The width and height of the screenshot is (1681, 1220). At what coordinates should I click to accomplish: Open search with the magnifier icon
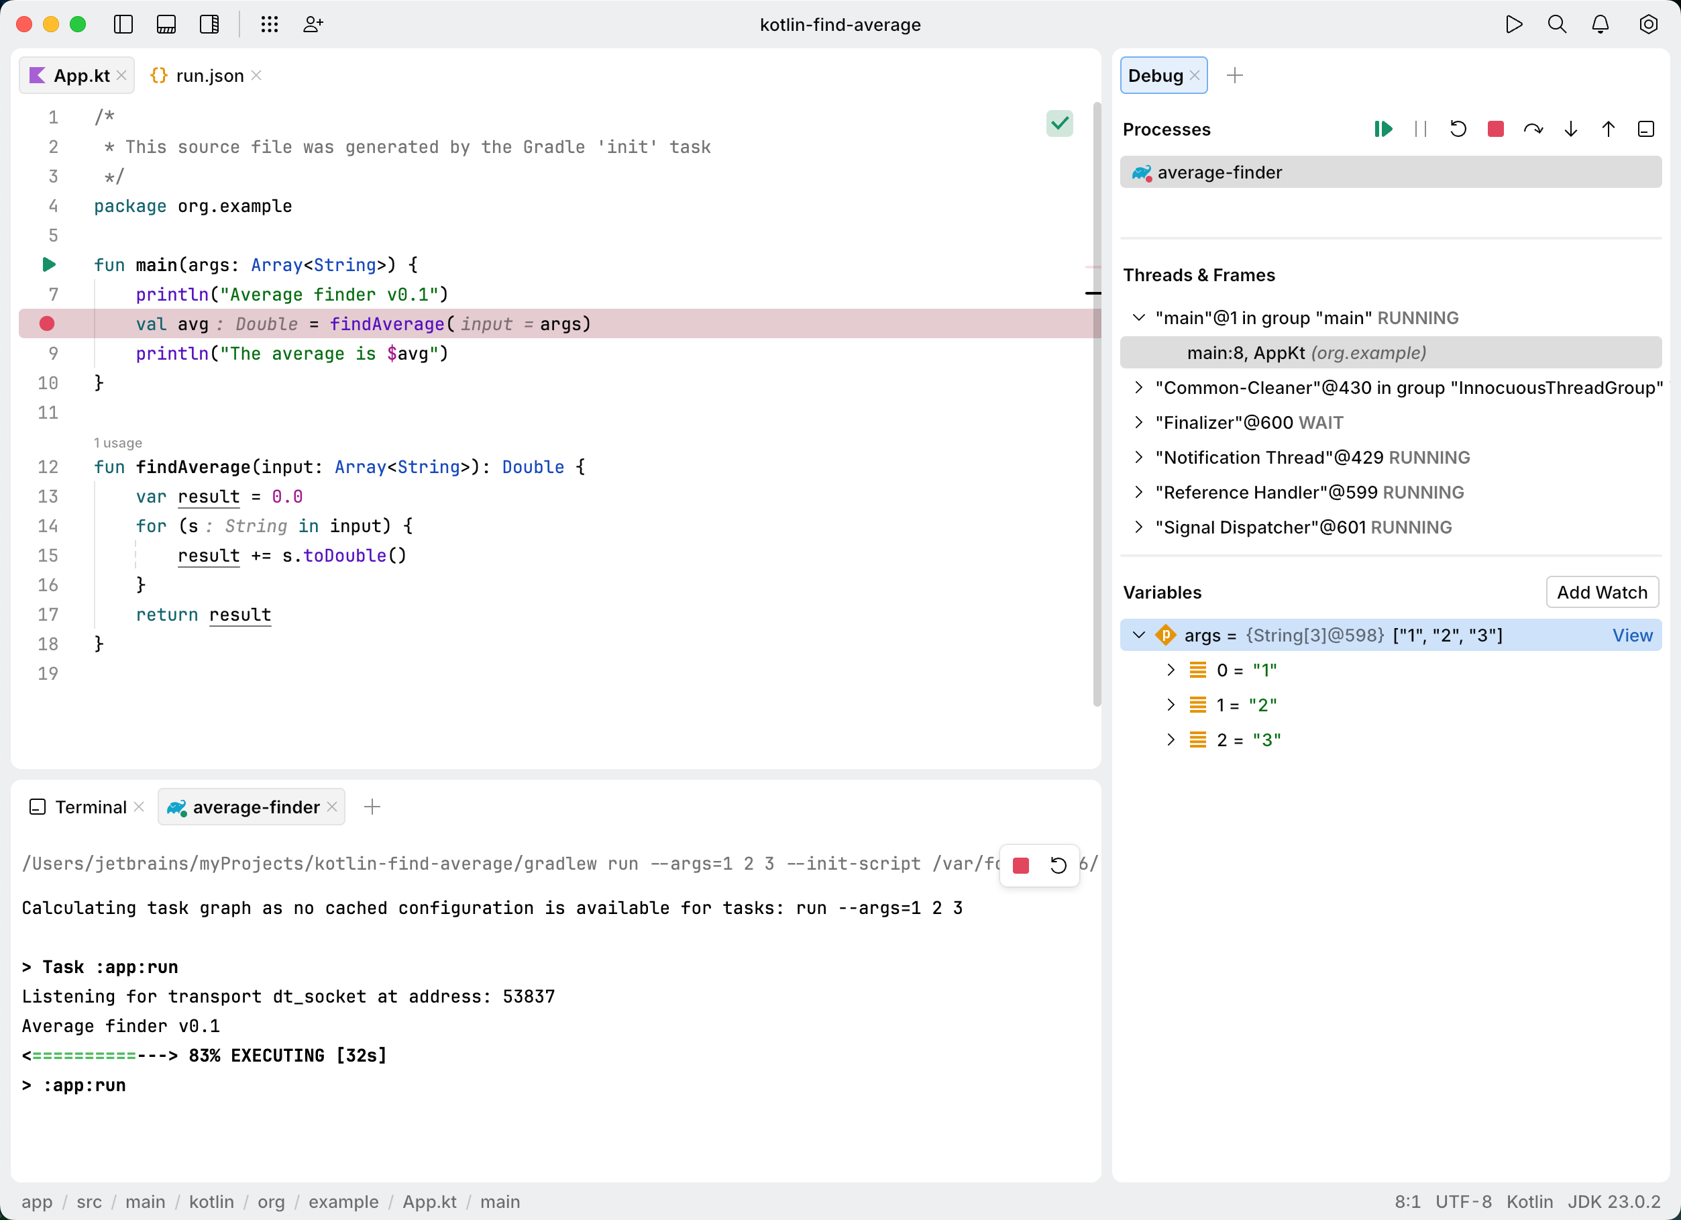[x=1557, y=23]
